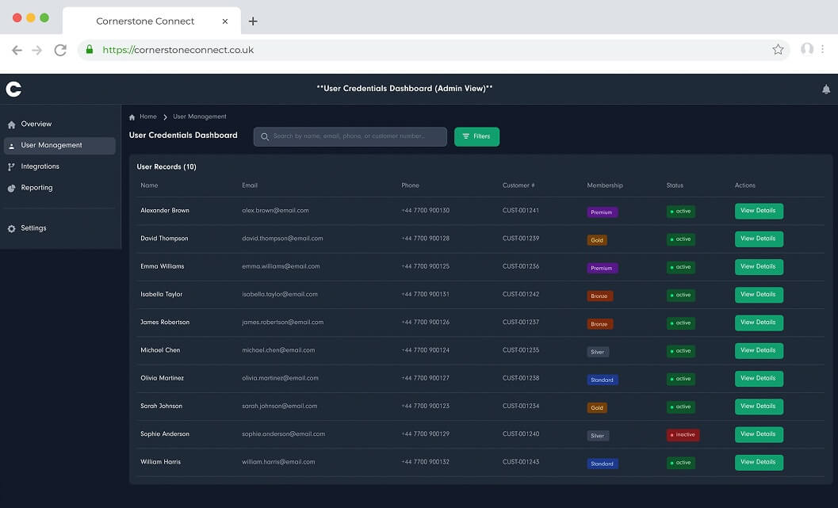View details for Sophie Anderson
The height and width of the screenshot is (508, 838).
[758, 434]
